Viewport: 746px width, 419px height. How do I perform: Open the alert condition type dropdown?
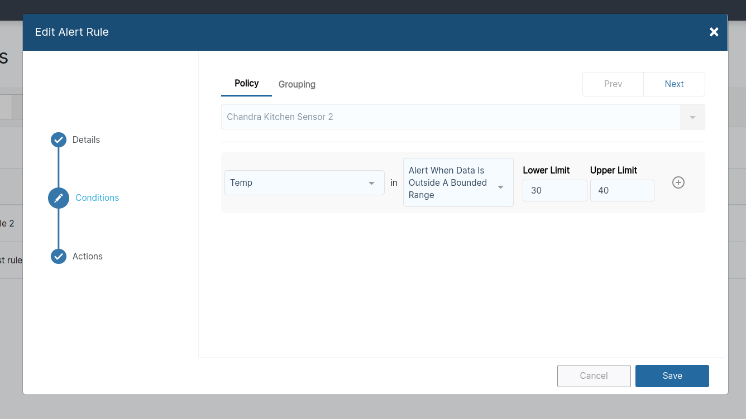458,182
